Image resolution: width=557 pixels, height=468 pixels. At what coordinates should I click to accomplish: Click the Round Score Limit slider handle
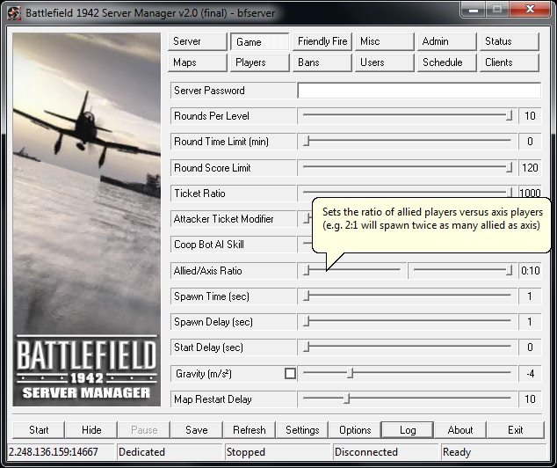coord(509,167)
